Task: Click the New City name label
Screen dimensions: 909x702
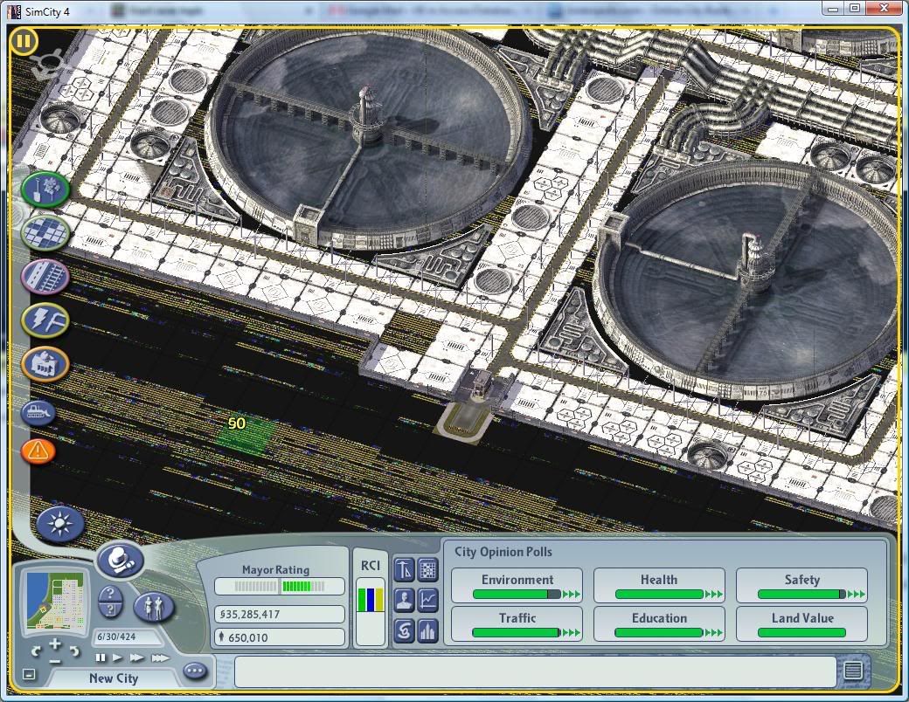Action: [114, 678]
